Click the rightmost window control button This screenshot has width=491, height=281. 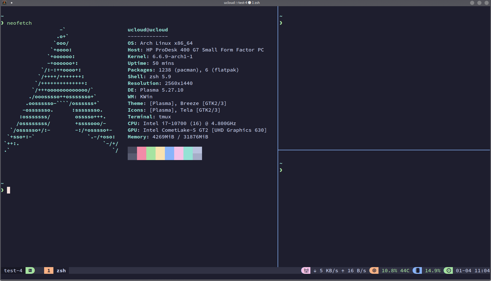click(487, 3)
